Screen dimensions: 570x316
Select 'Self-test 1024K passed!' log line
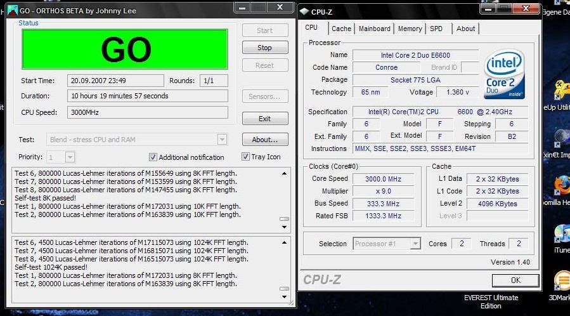click(51, 267)
